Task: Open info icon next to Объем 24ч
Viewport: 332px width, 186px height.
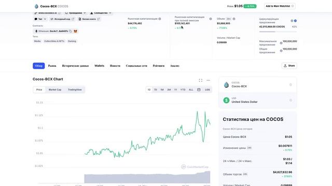Action: click(x=234, y=19)
